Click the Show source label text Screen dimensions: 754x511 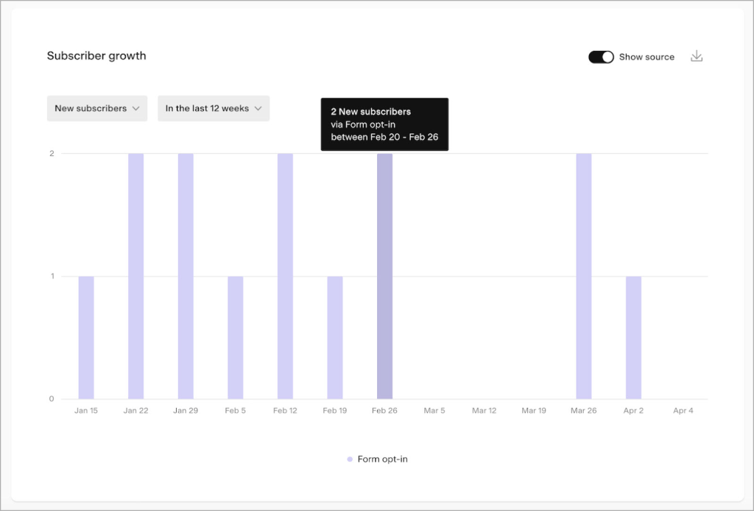[646, 57]
